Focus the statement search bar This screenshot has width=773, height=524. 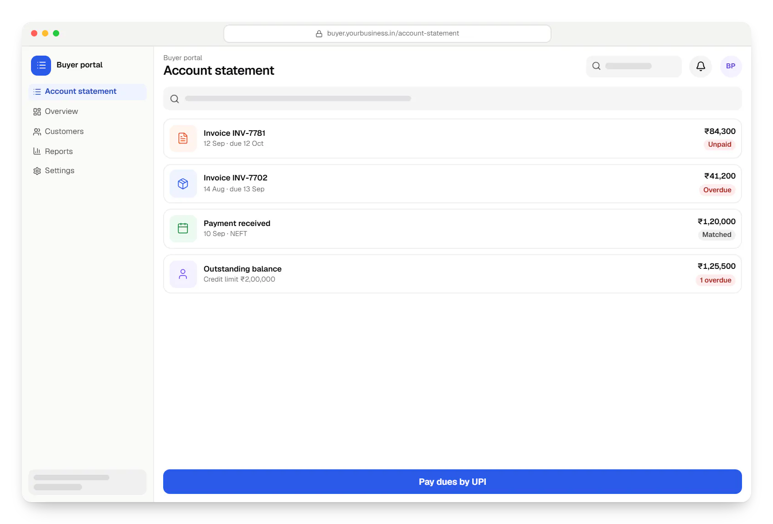click(x=452, y=98)
